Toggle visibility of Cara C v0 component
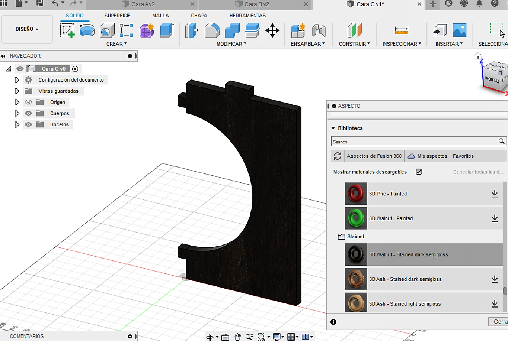 pyautogui.click(x=20, y=69)
